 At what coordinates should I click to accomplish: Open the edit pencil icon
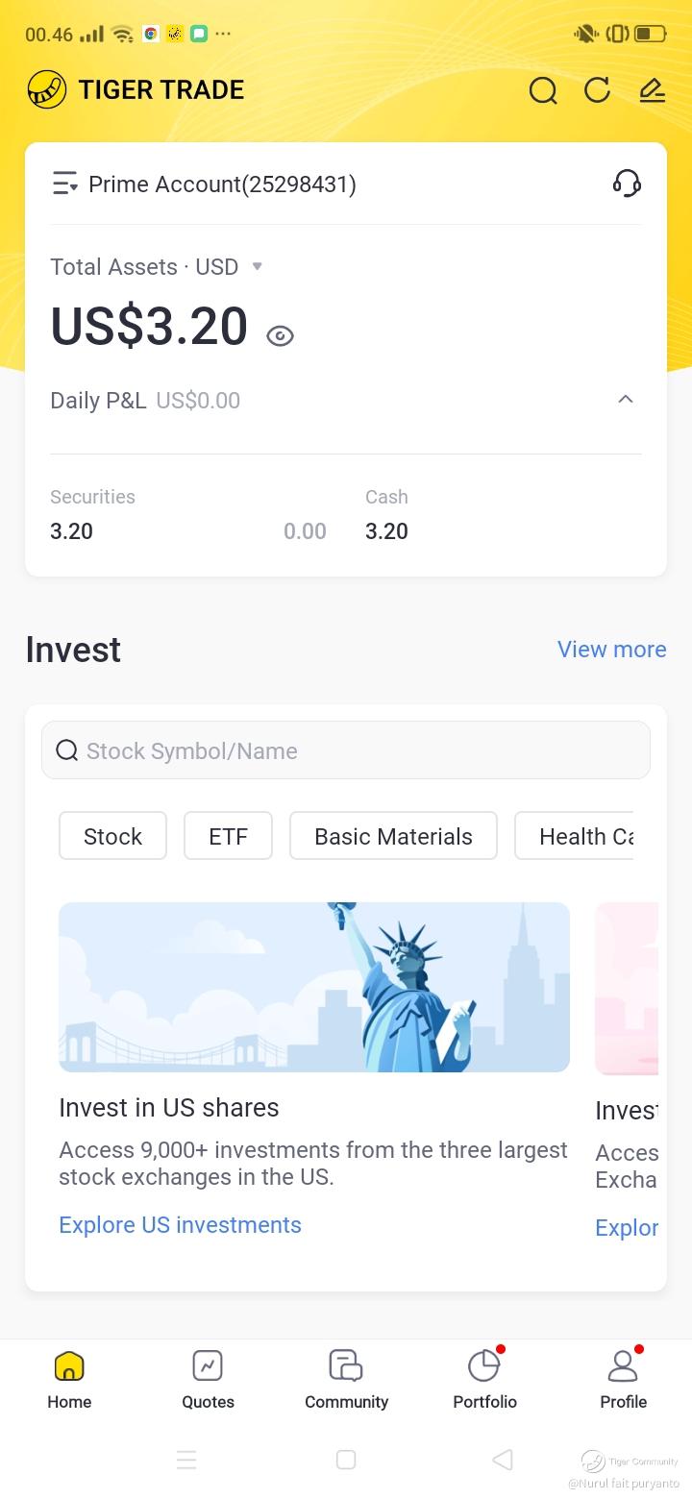(652, 90)
